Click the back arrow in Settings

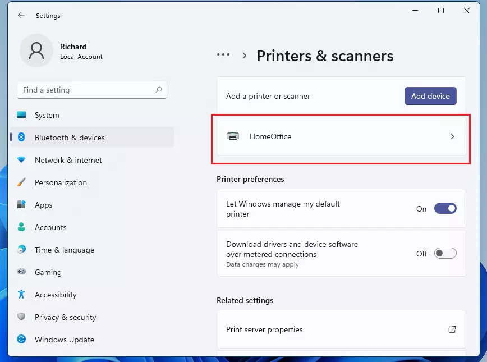(21, 15)
